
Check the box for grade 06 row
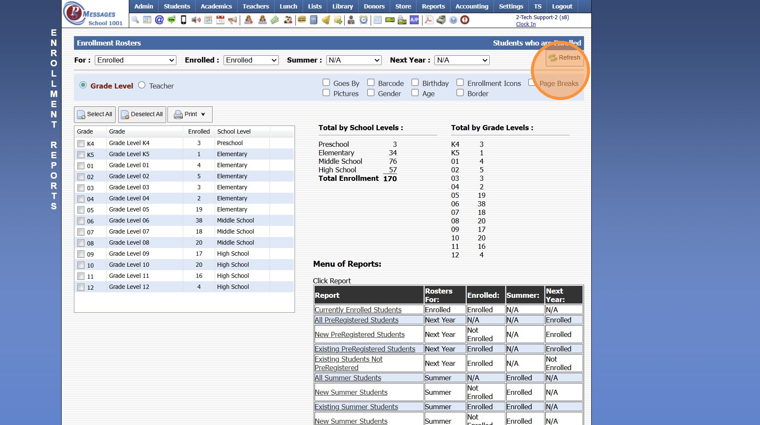coord(81,221)
